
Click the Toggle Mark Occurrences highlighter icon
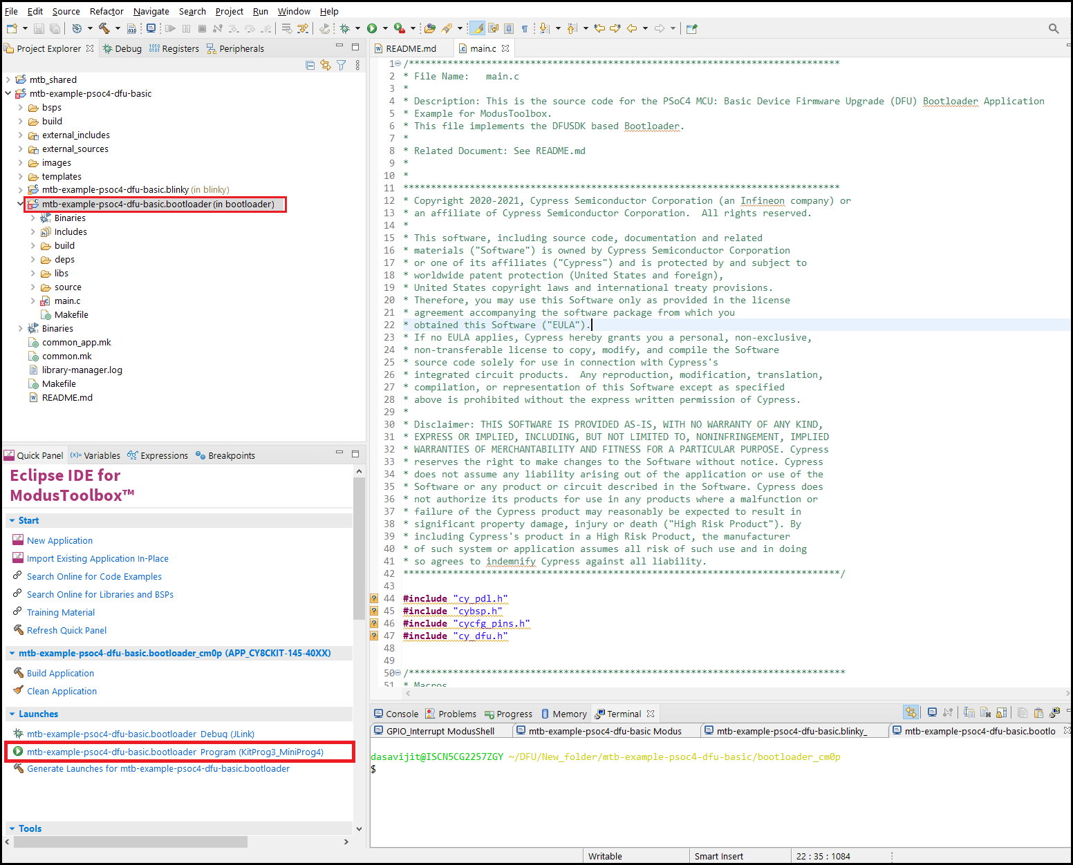tap(477, 28)
